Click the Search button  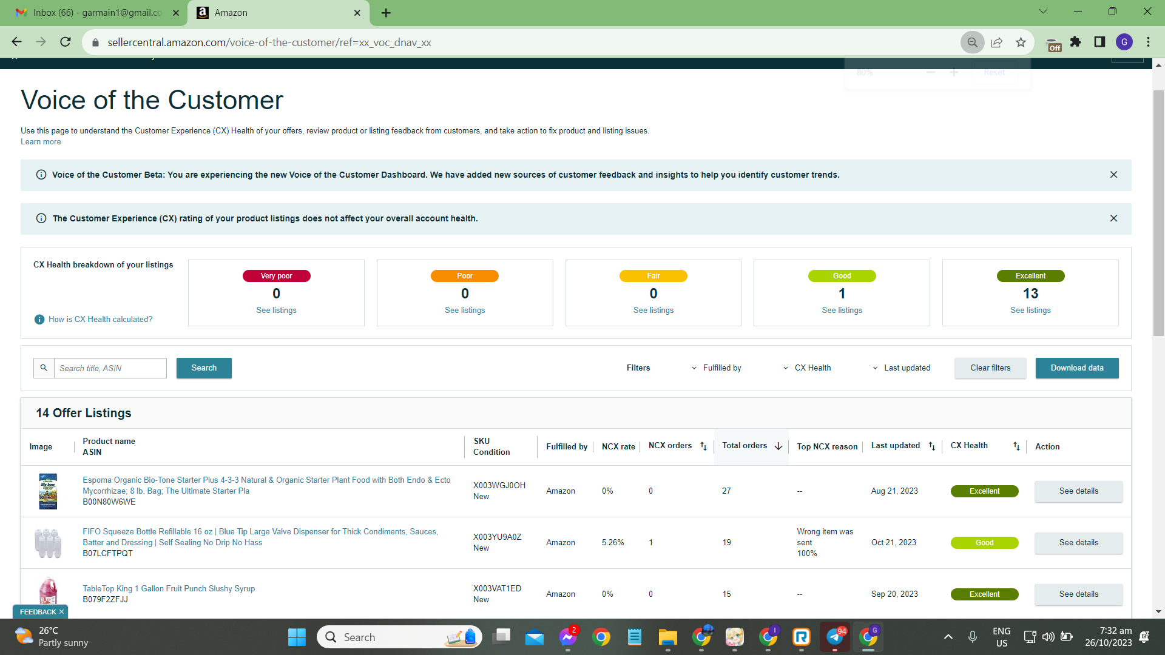pyautogui.click(x=204, y=368)
